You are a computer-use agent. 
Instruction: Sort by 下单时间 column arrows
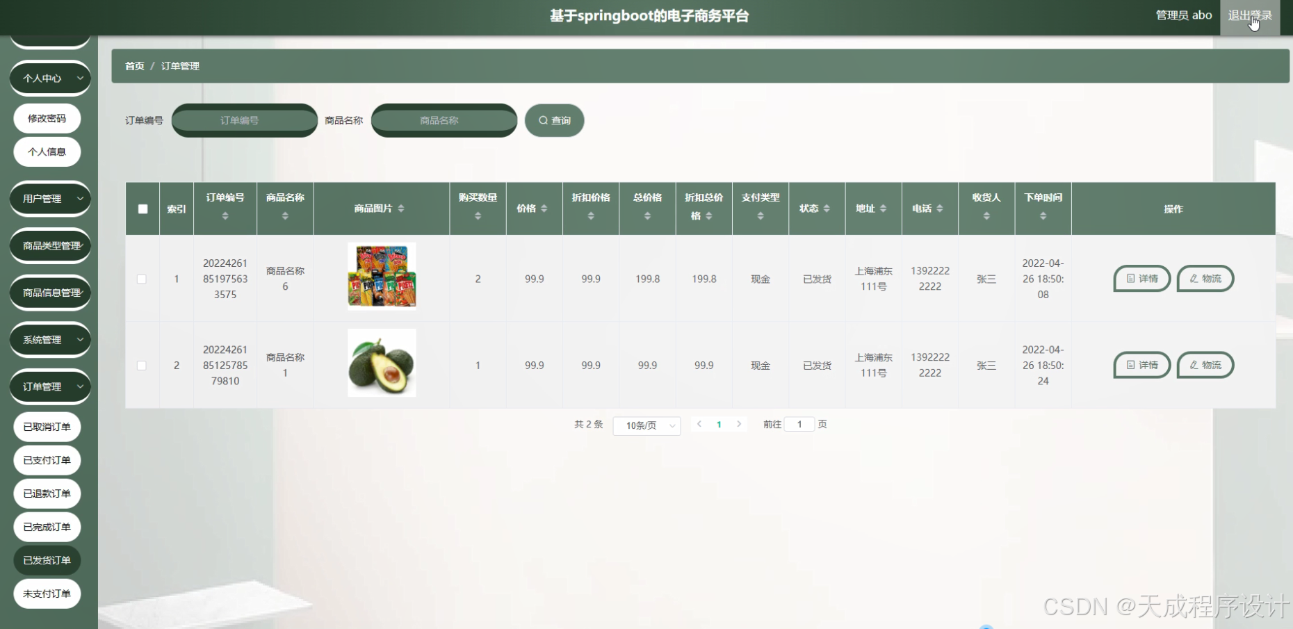coord(1043,217)
